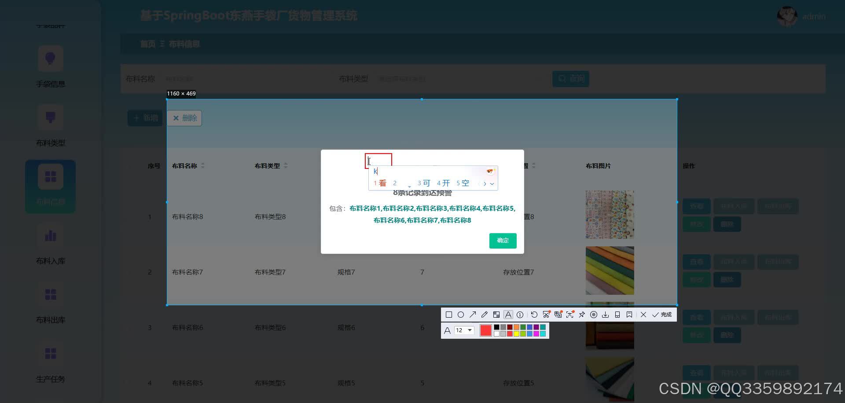Open the 布料类型 filter selector

coord(458,79)
